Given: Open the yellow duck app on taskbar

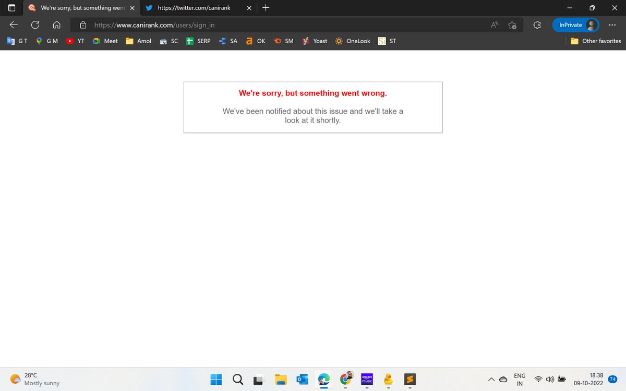Looking at the screenshot, I should (x=388, y=379).
